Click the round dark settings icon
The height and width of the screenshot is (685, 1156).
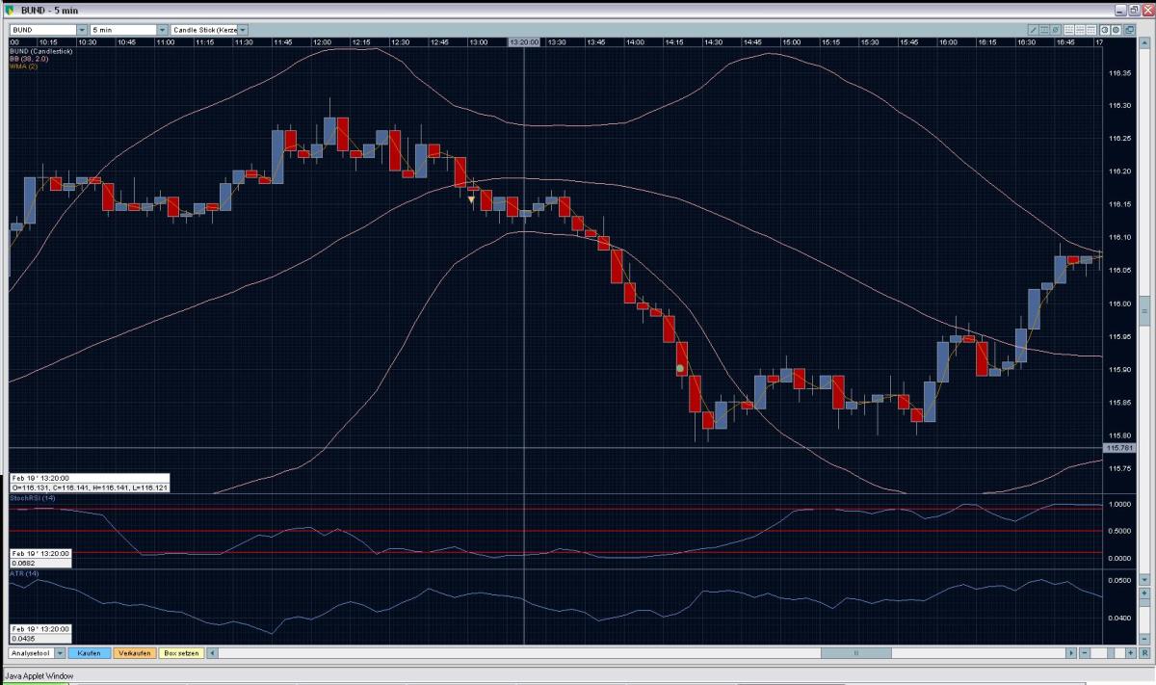[x=1116, y=30]
